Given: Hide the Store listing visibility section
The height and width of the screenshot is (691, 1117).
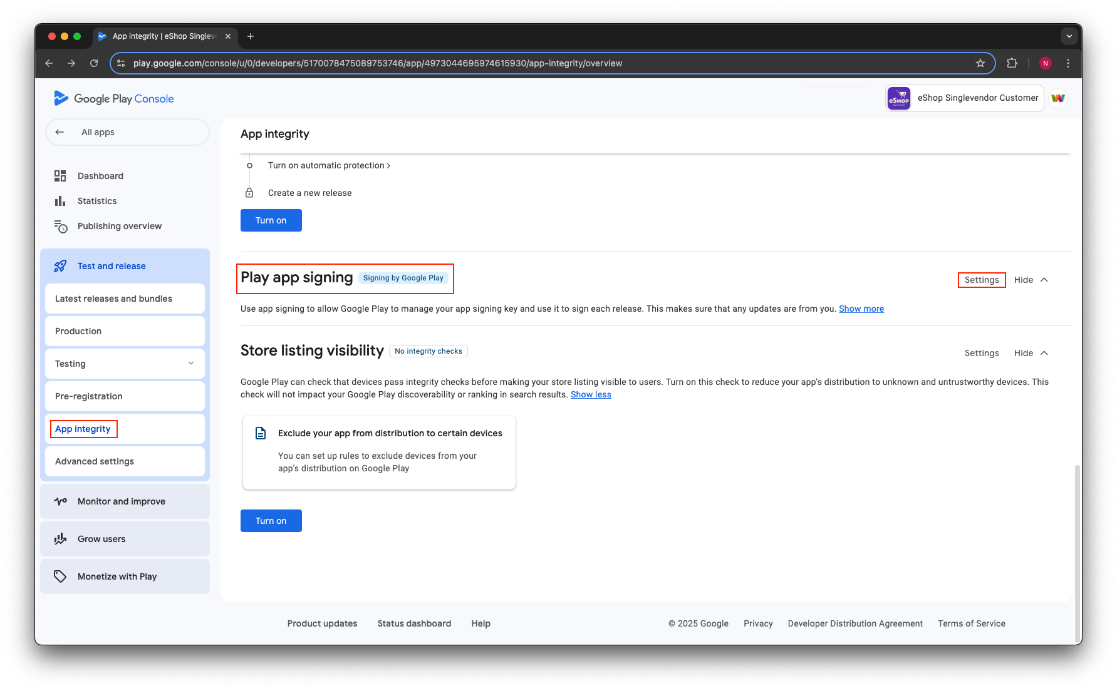Looking at the screenshot, I should pyautogui.click(x=1031, y=353).
